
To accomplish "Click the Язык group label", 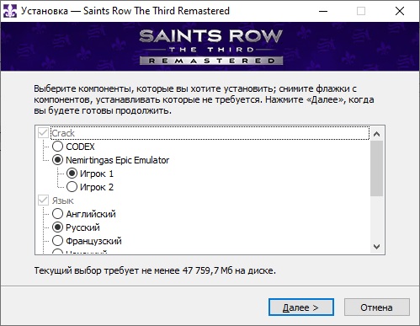I will (62, 200).
